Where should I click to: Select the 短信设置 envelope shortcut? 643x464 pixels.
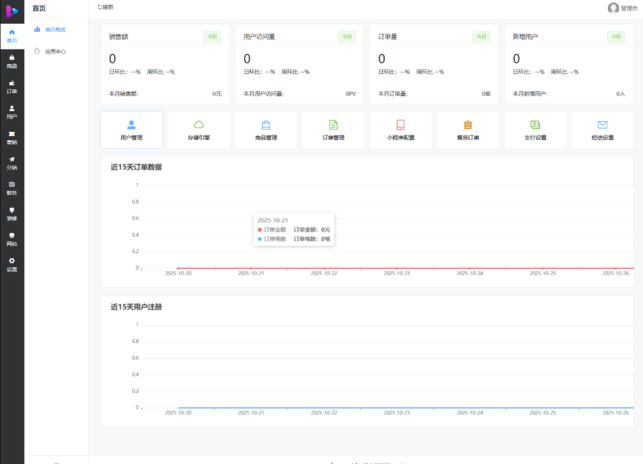coord(602,130)
